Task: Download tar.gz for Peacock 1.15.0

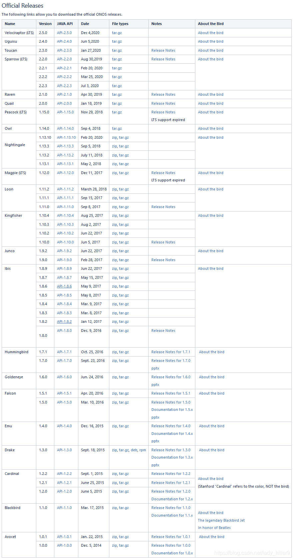Action: click(117, 112)
